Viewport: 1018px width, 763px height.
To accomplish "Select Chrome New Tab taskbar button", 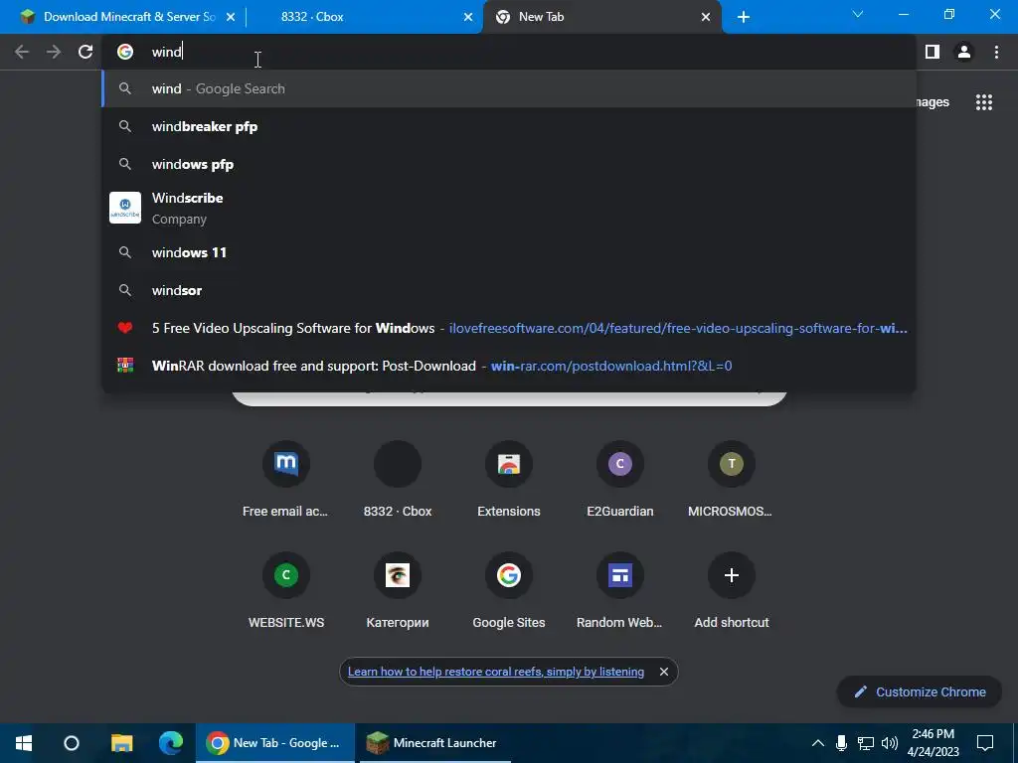I will click(x=275, y=743).
